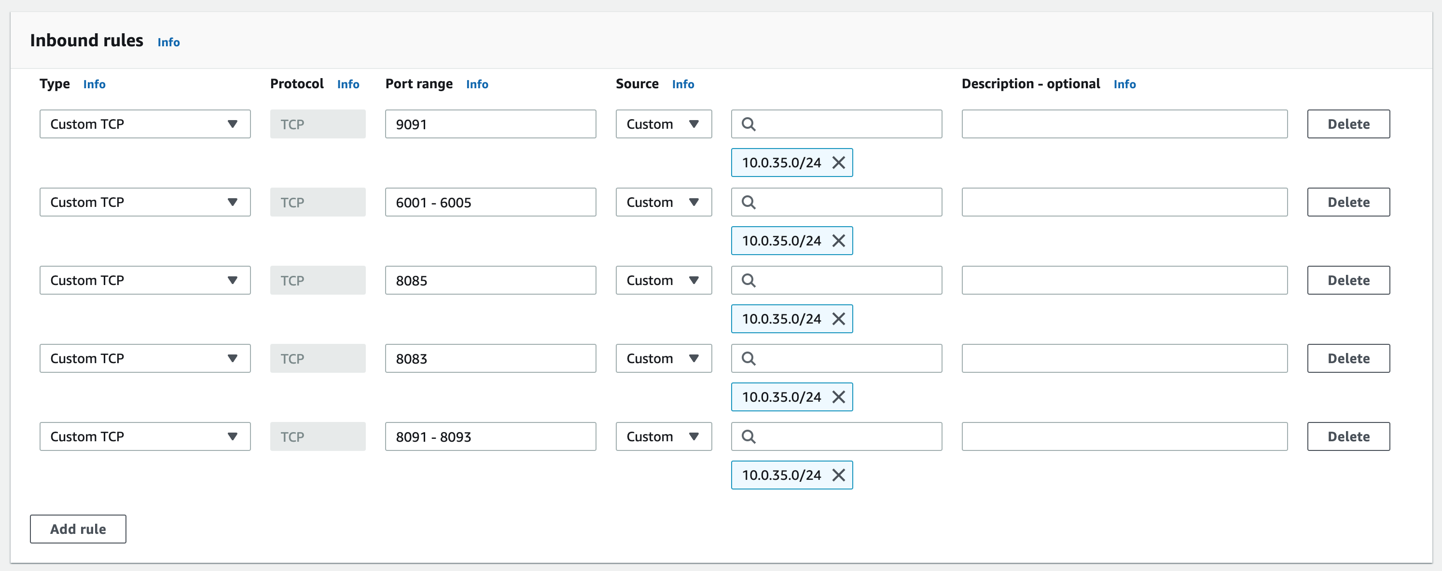Image resolution: width=1442 pixels, height=571 pixels.
Task: Delete the port 8085 inbound rule
Action: pyautogui.click(x=1348, y=280)
